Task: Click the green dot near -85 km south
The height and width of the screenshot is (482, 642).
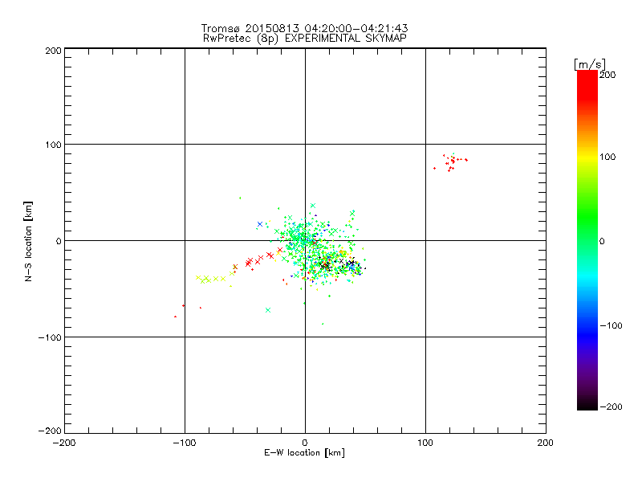Action: [x=323, y=324]
